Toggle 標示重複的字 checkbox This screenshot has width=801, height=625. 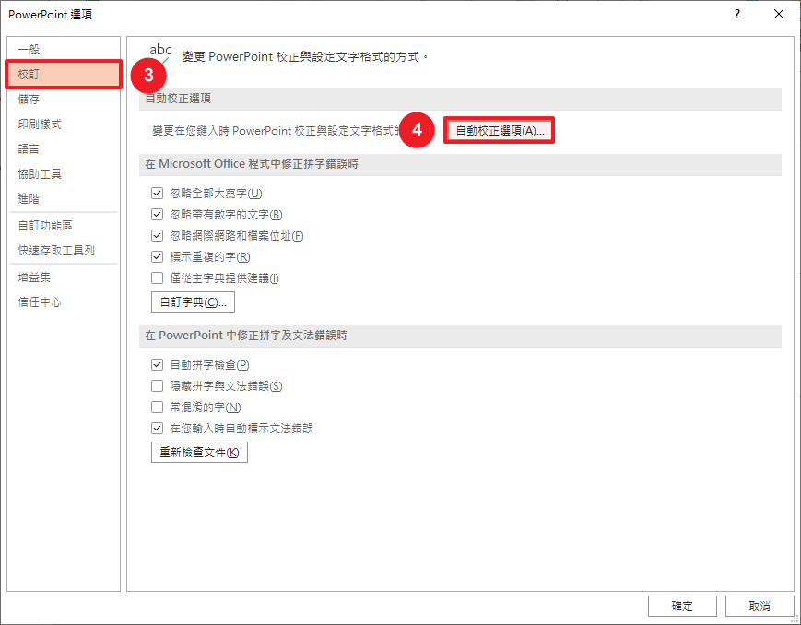pos(157,256)
